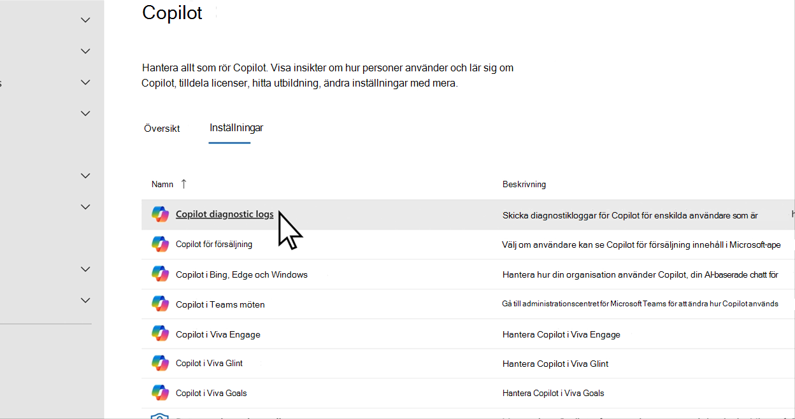Viewport: 795px width, 419px height.
Task: Select the Inställningar tab
Action: pos(236,128)
